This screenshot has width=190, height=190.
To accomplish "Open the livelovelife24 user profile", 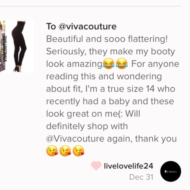I will point(128,166).
